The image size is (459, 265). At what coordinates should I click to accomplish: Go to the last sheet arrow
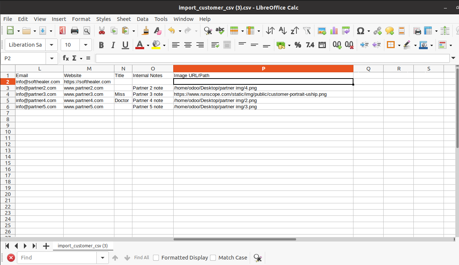click(x=34, y=246)
